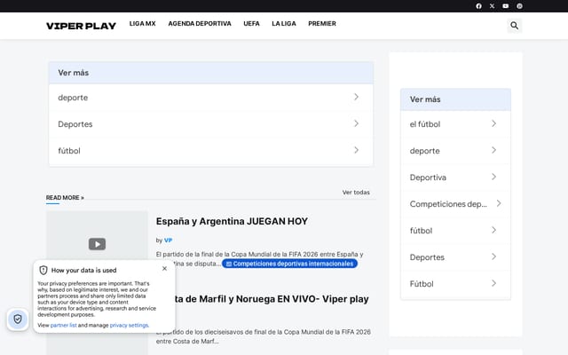Open the 'privacy settings' link

tap(129, 326)
